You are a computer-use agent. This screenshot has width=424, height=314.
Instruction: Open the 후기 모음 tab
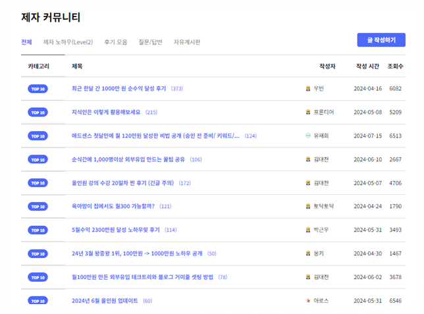click(x=116, y=42)
